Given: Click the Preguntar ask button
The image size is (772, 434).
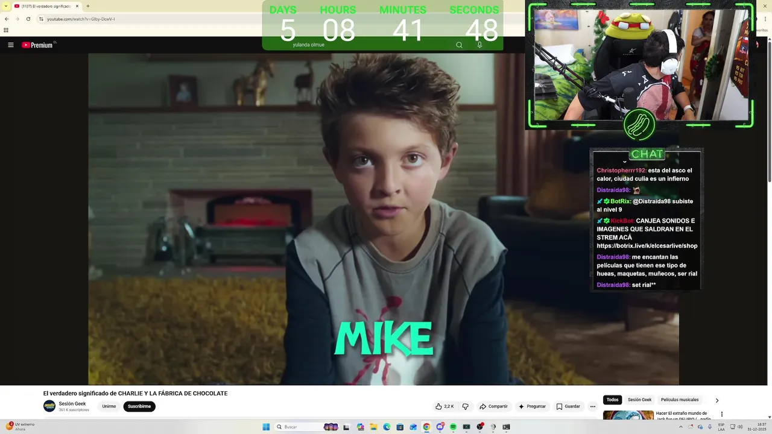Looking at the screenshot, I should 532,406.
